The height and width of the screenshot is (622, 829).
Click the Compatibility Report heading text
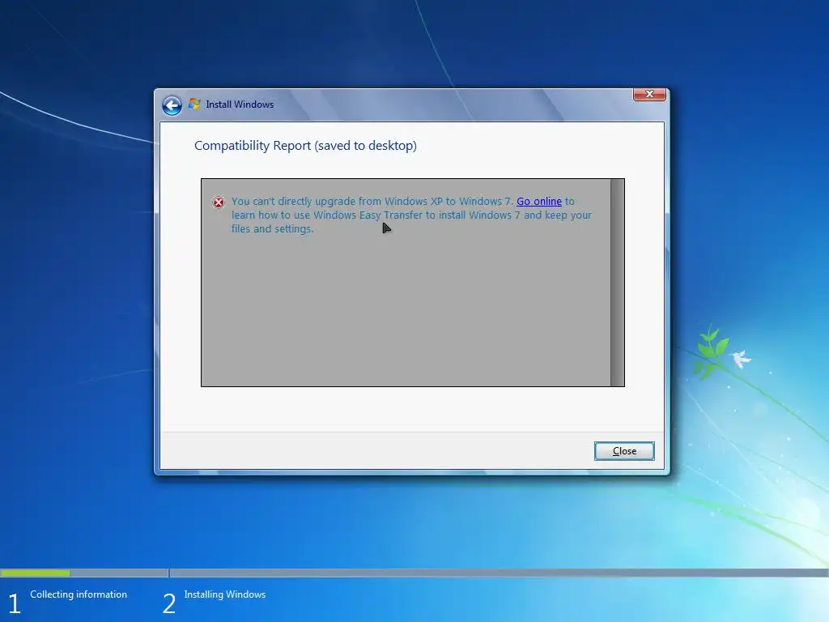(305, 146)
